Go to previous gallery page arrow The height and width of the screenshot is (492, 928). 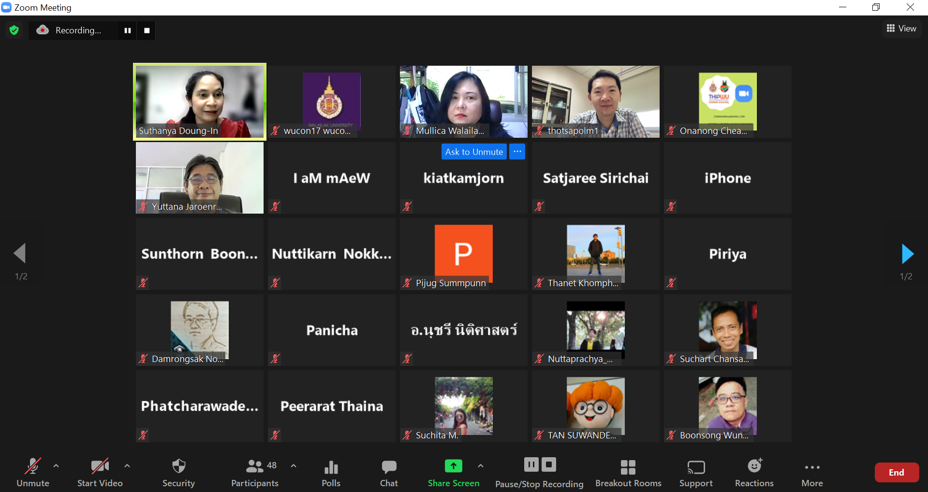(x=20, y=254)
